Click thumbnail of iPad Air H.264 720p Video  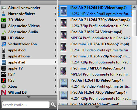tap(63, 95)
